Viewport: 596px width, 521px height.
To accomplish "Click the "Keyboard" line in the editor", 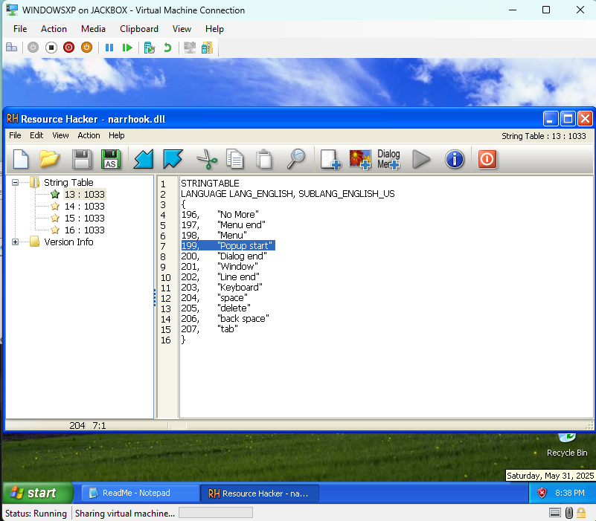I will [x=238, y=287].
